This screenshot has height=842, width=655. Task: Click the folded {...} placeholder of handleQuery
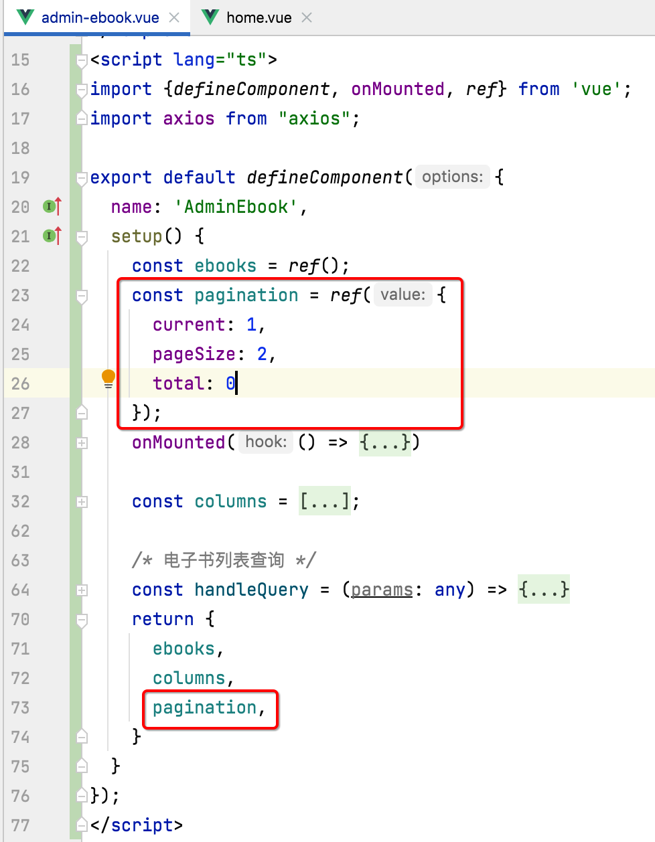coord(544,590)
